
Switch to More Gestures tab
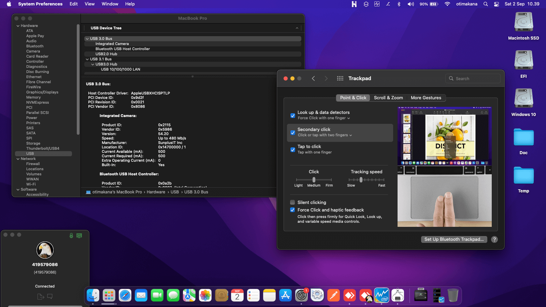[426, 98]
